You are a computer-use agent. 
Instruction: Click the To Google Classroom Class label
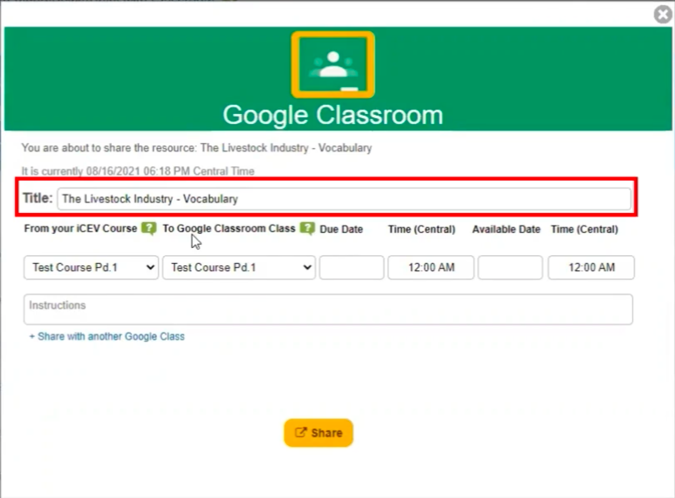point(229,228)
